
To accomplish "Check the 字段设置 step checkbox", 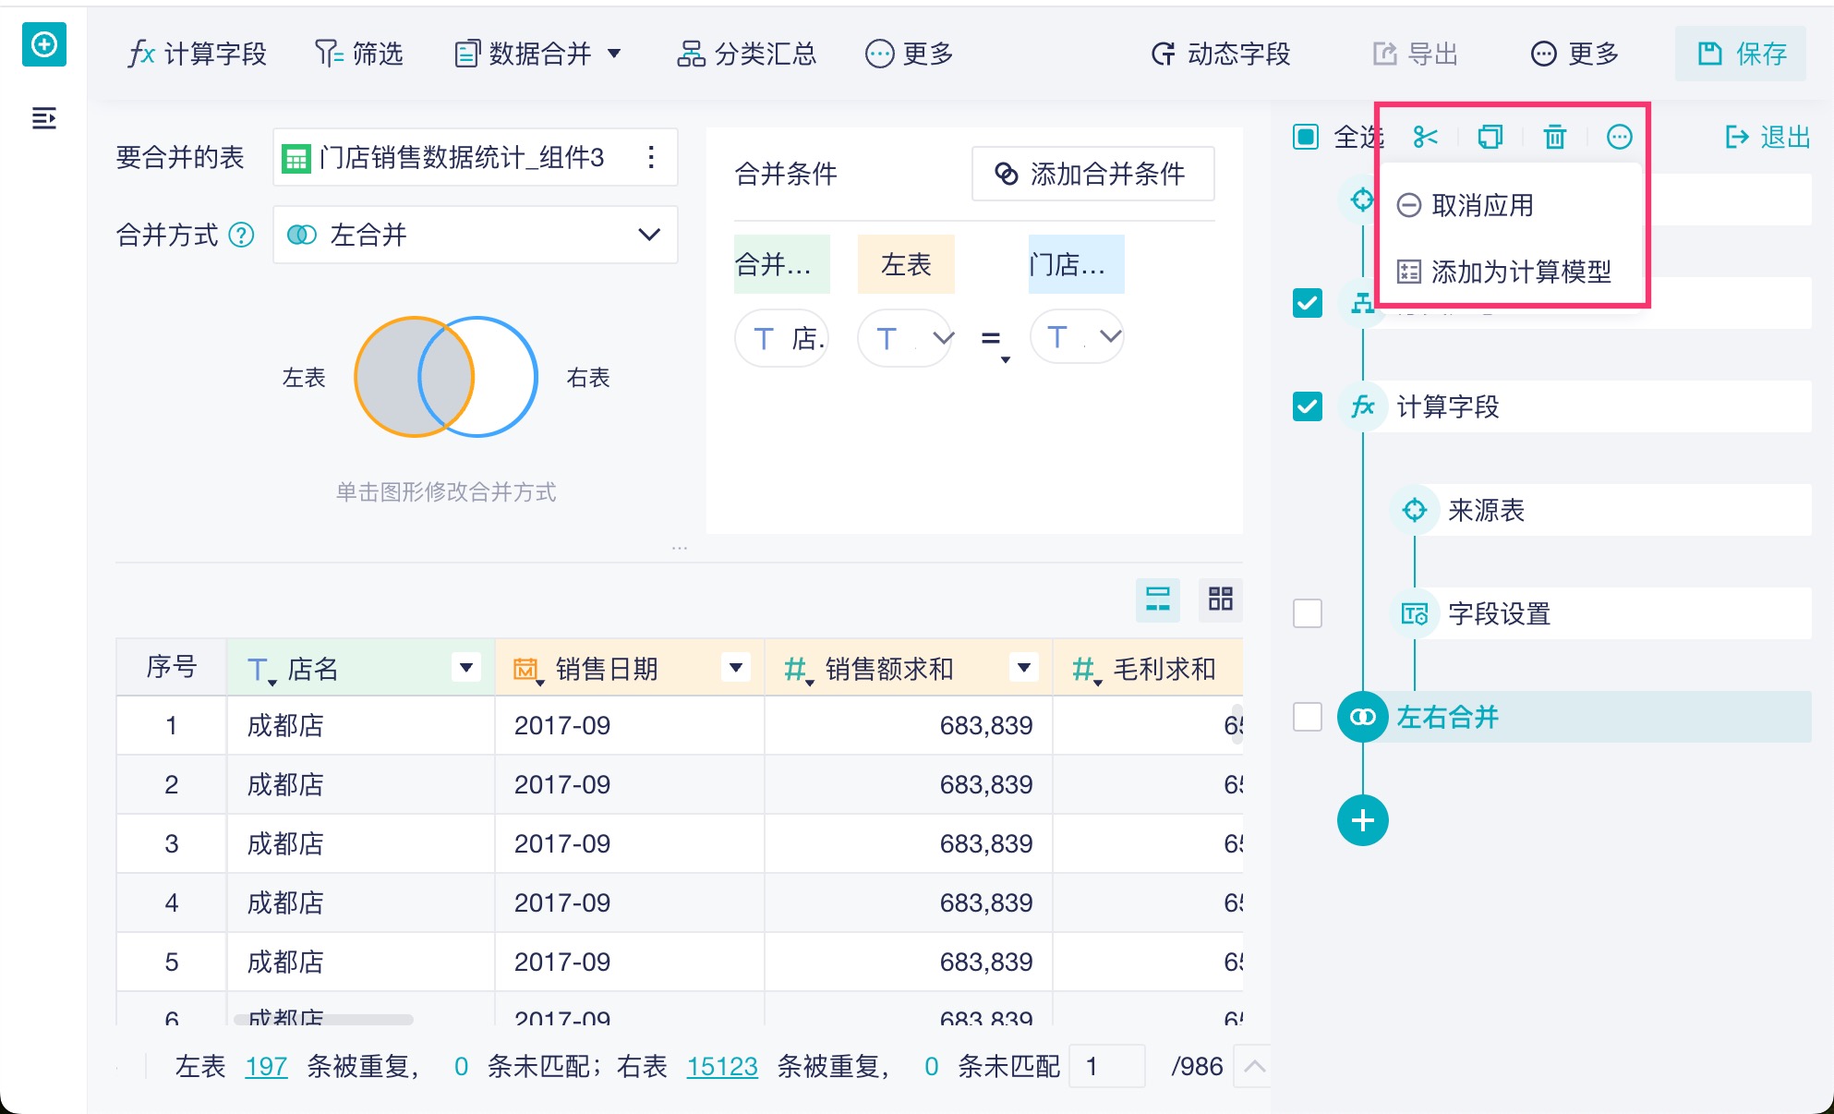I will click(1307, 613).
